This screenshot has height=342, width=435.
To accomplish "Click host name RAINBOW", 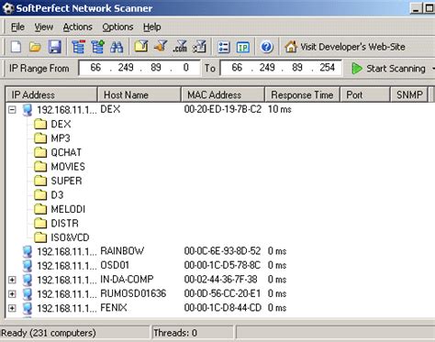I will tap(122, 251).
